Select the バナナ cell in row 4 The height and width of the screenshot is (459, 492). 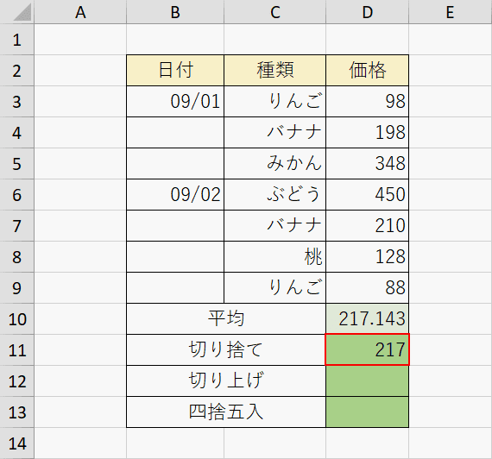pyautogui.click(x=274, y=133)
